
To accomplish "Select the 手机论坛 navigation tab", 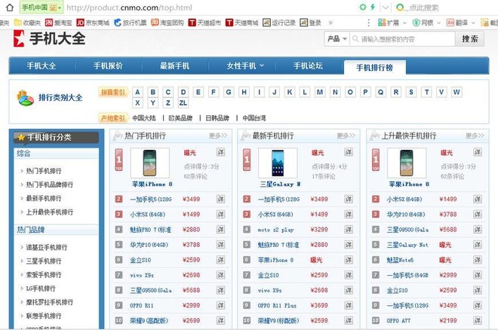I will point(308,66).
